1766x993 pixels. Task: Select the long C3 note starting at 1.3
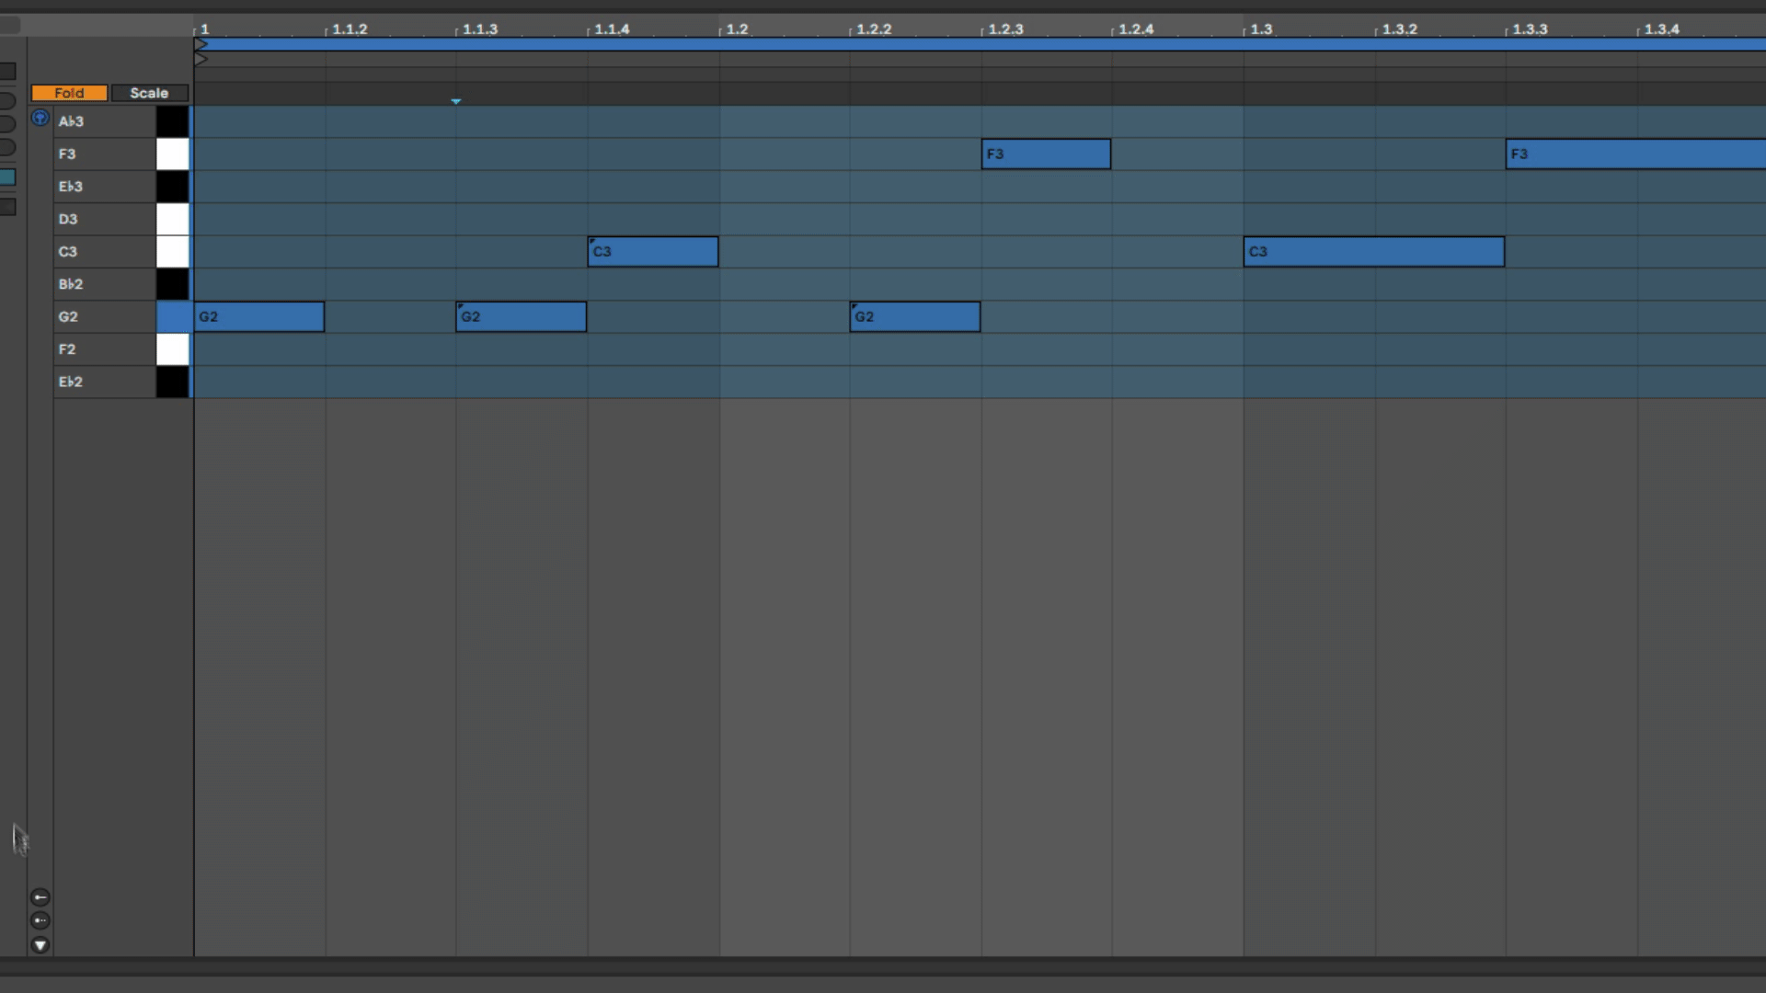point(1374,252)
